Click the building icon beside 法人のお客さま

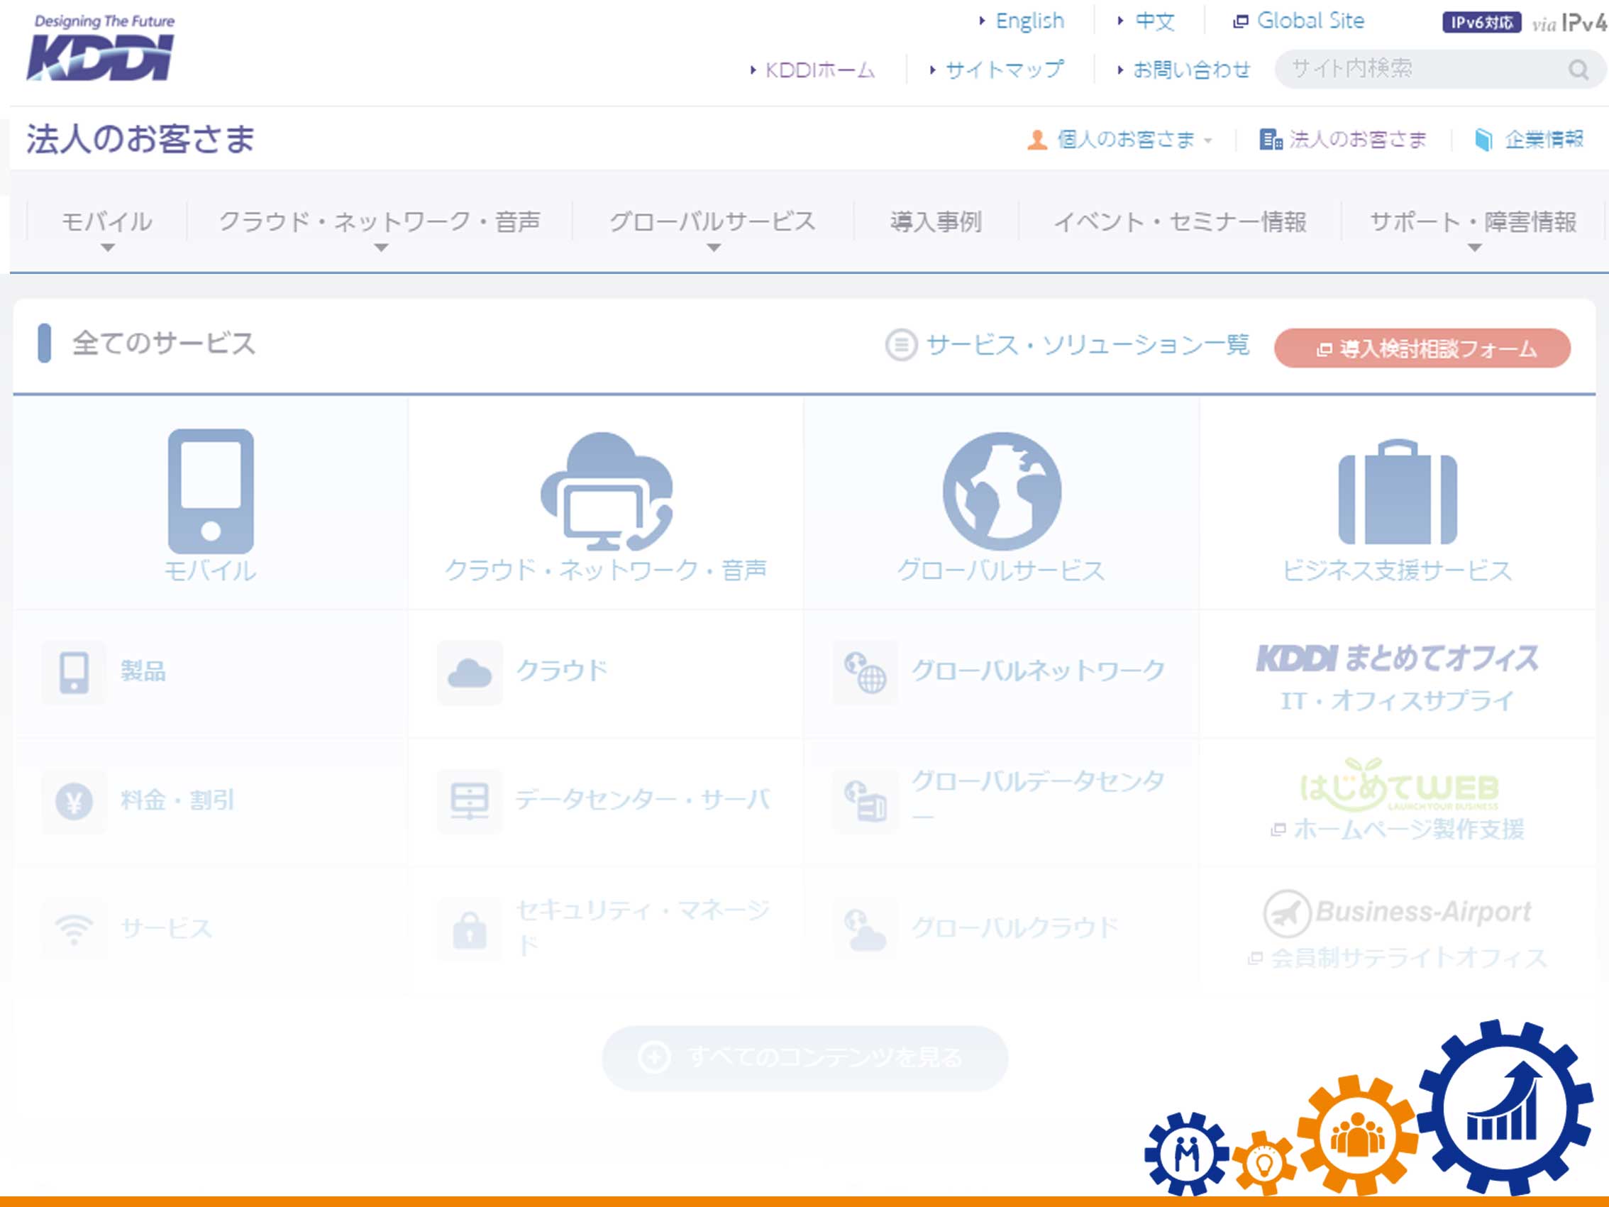[1271, 140]
